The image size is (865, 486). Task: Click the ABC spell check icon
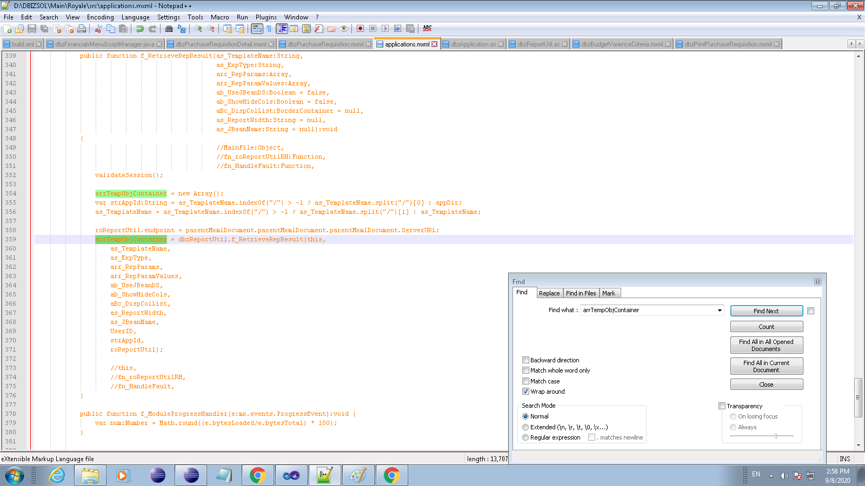tap(427, 29)
